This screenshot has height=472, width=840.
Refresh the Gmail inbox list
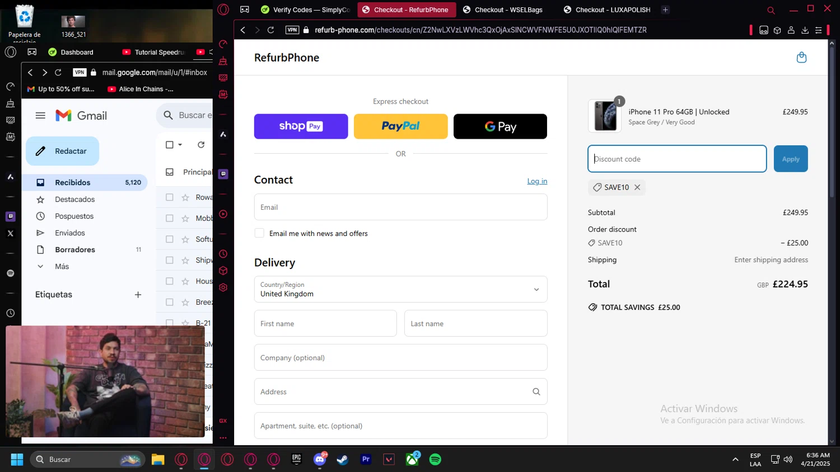201,145
